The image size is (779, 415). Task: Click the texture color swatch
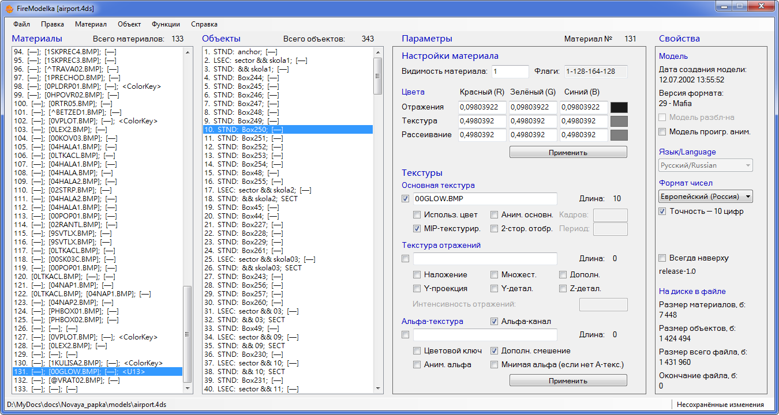pos(619,121)
